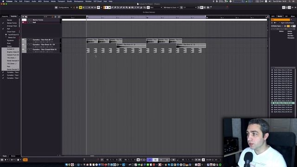The width and height of the screenshot is (297, 167).
Task: Toggle last Cymatics track visibility checkmark
Action: point(3,78)
